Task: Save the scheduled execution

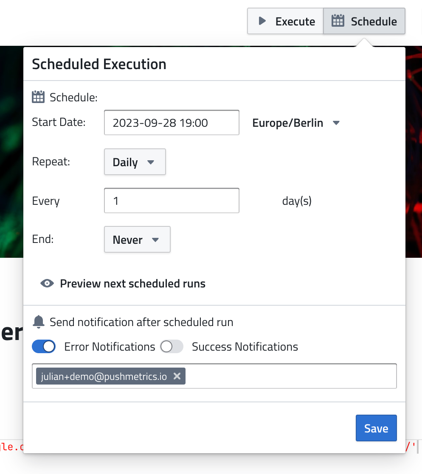Action: [x=376, y=428]
